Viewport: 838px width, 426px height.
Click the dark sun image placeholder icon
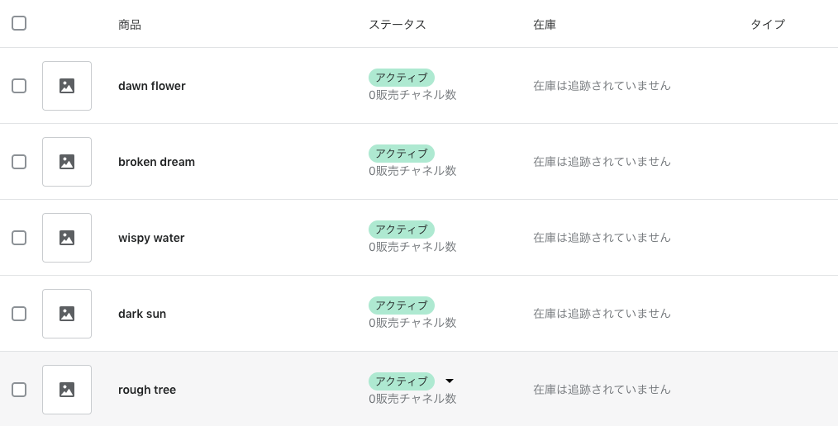point(67,314)
